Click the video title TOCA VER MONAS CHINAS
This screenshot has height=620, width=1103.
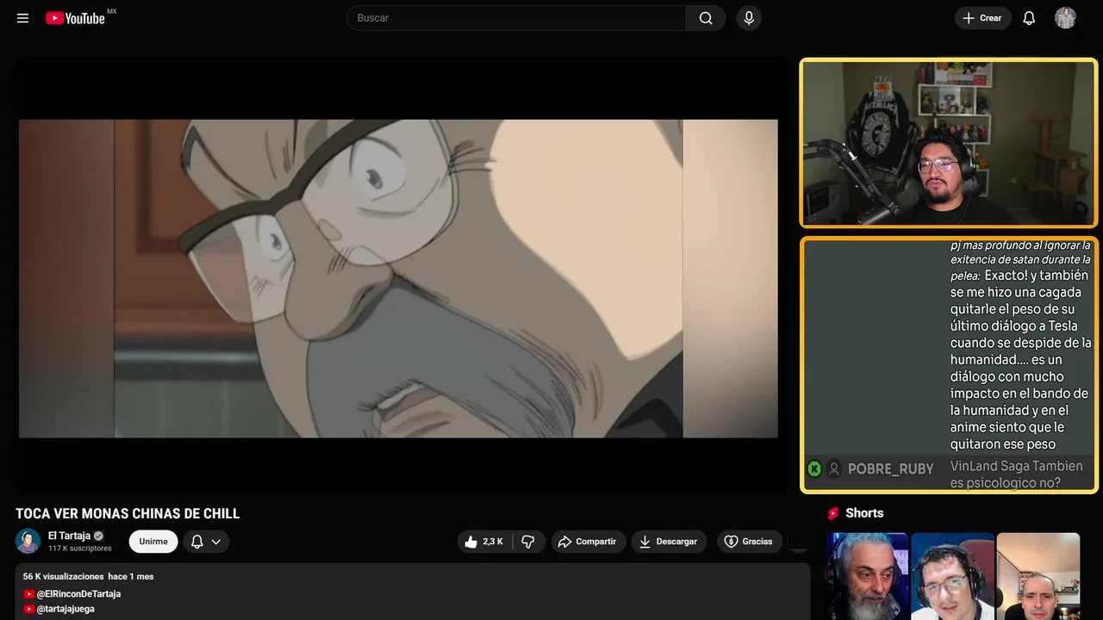coord(128,513)
